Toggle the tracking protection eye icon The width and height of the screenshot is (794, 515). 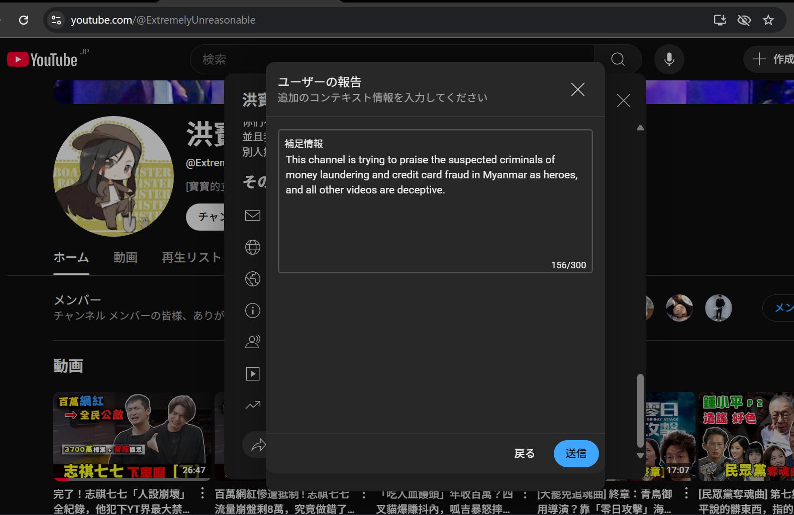[x=744, y=20]
